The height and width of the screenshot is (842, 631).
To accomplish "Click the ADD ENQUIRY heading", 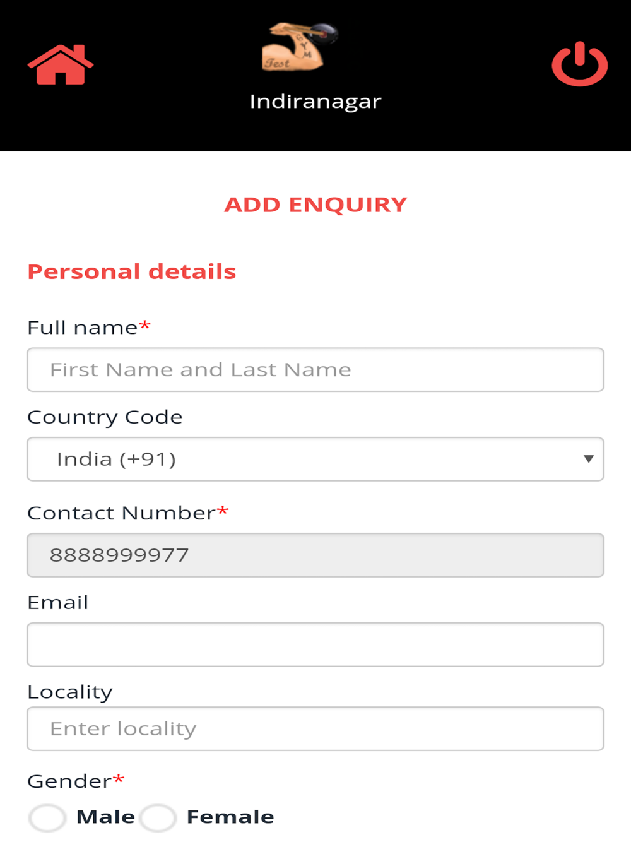I will coord(315,205).
